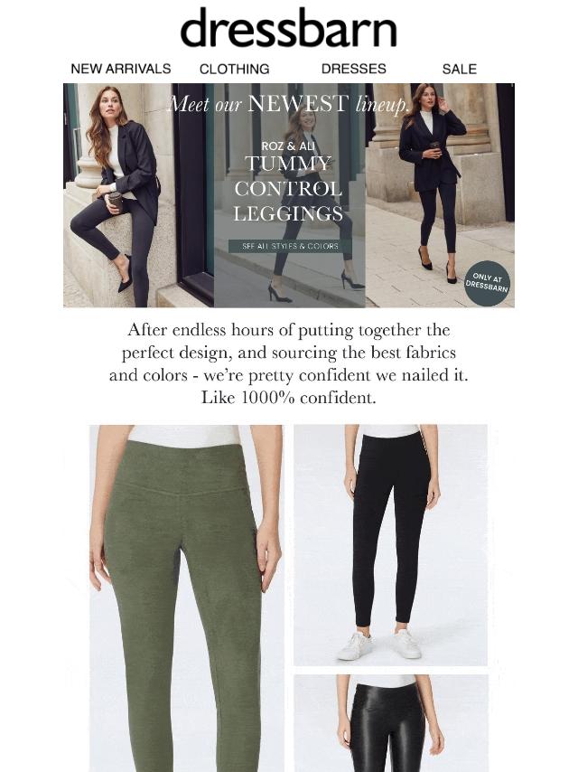This screenshot has width=578, height=772.
Task: Click the center banner striding model panel
Action: 290,195
